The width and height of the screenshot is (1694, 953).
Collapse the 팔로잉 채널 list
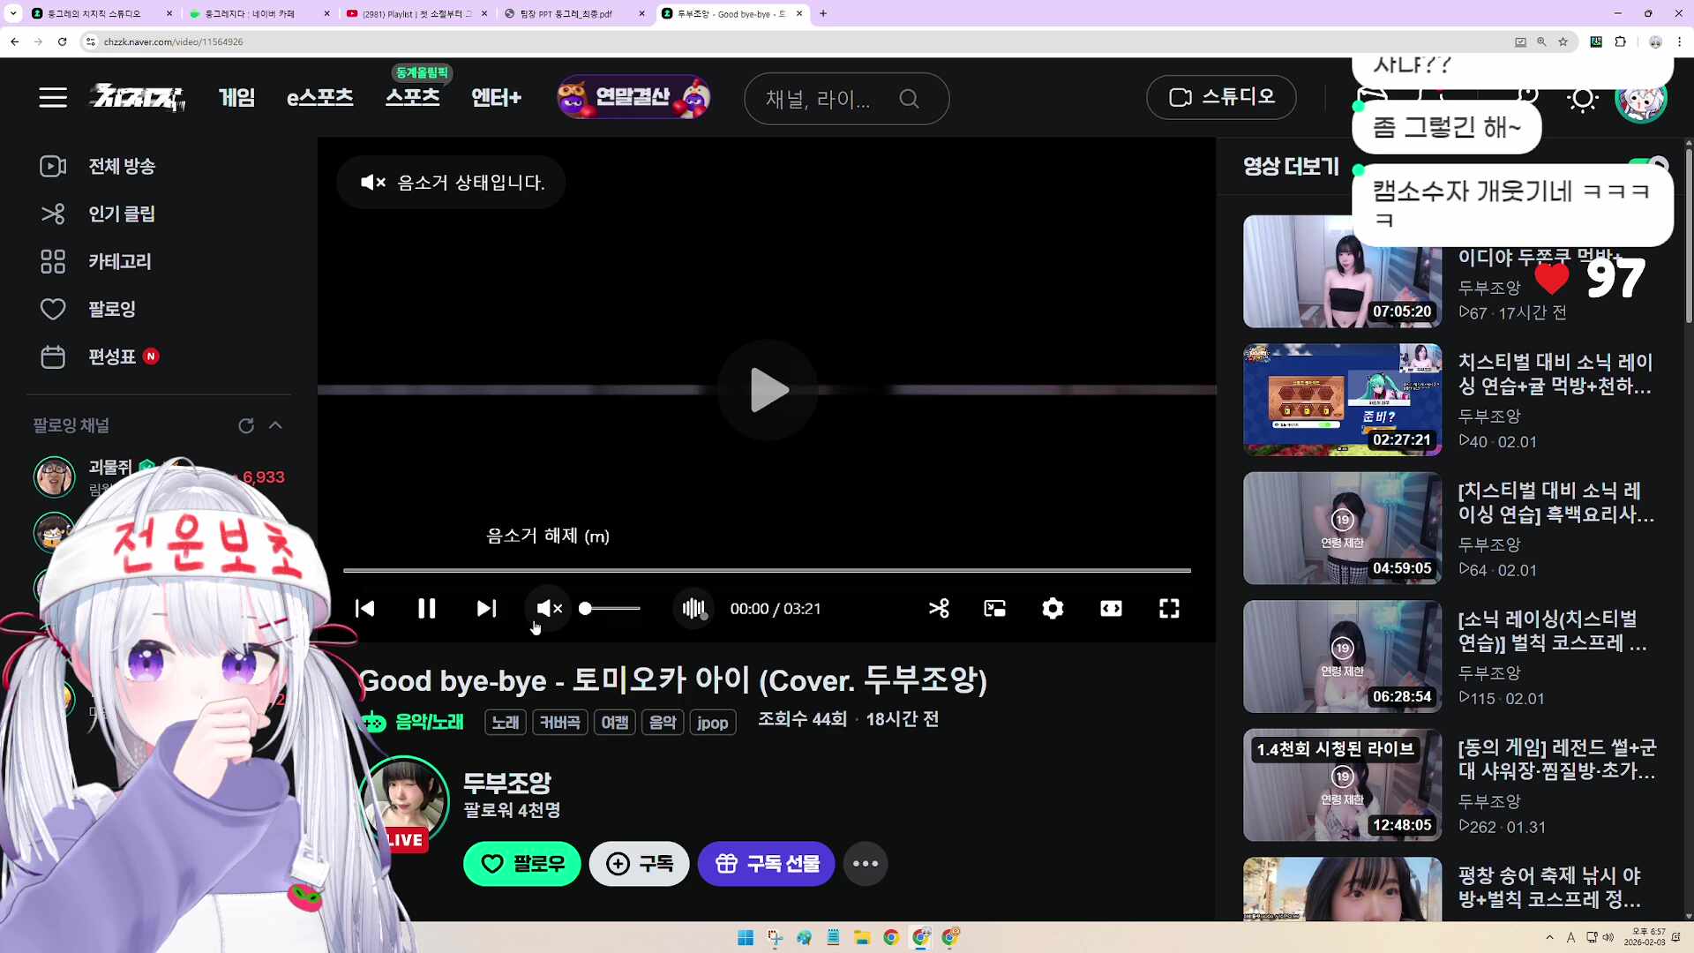pyautogui.click(x=276, y=425)
